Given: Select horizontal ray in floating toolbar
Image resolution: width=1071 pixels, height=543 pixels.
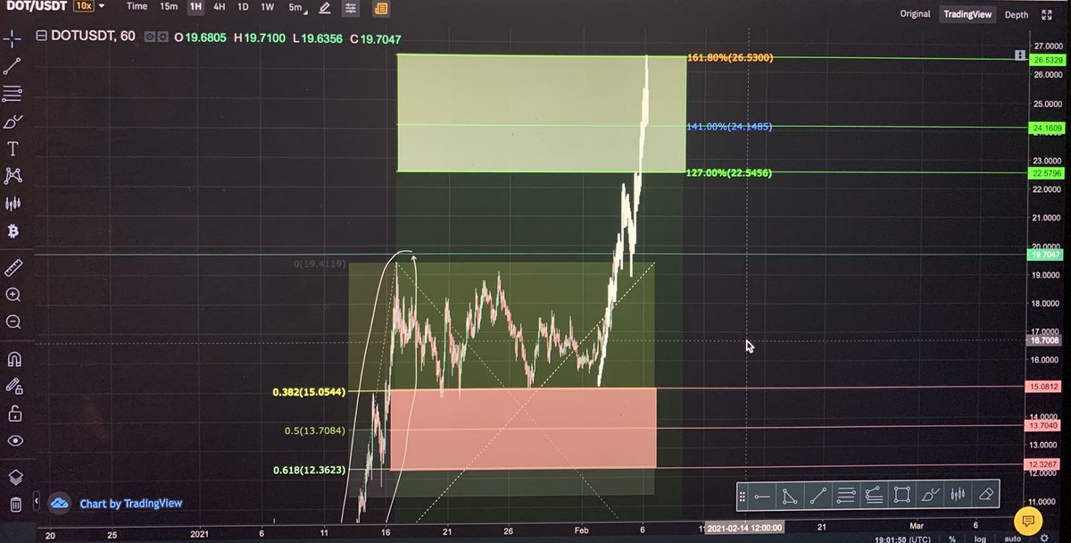Looking at the screenshot, I should click(762, 495).
